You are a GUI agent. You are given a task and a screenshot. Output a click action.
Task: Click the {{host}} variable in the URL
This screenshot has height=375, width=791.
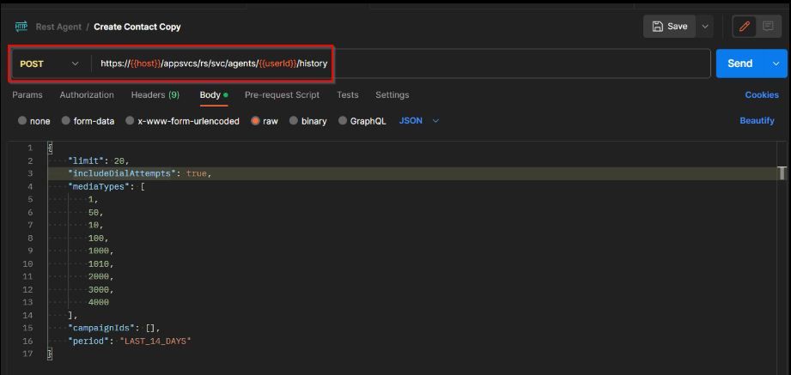(x=145, y=64)
